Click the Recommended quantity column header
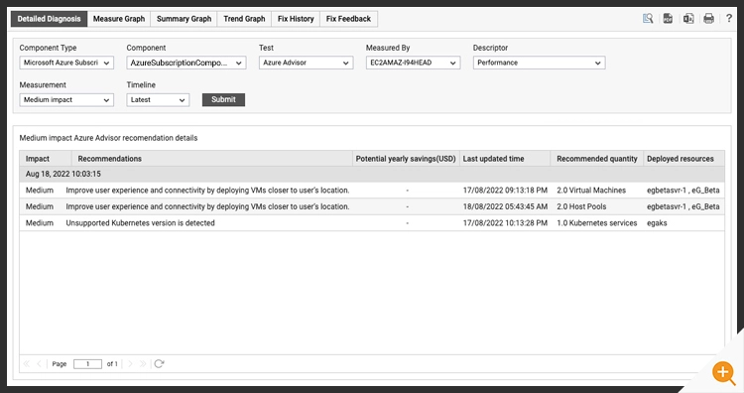The width and height of the screenshot is (744, 393). [597, 159]
